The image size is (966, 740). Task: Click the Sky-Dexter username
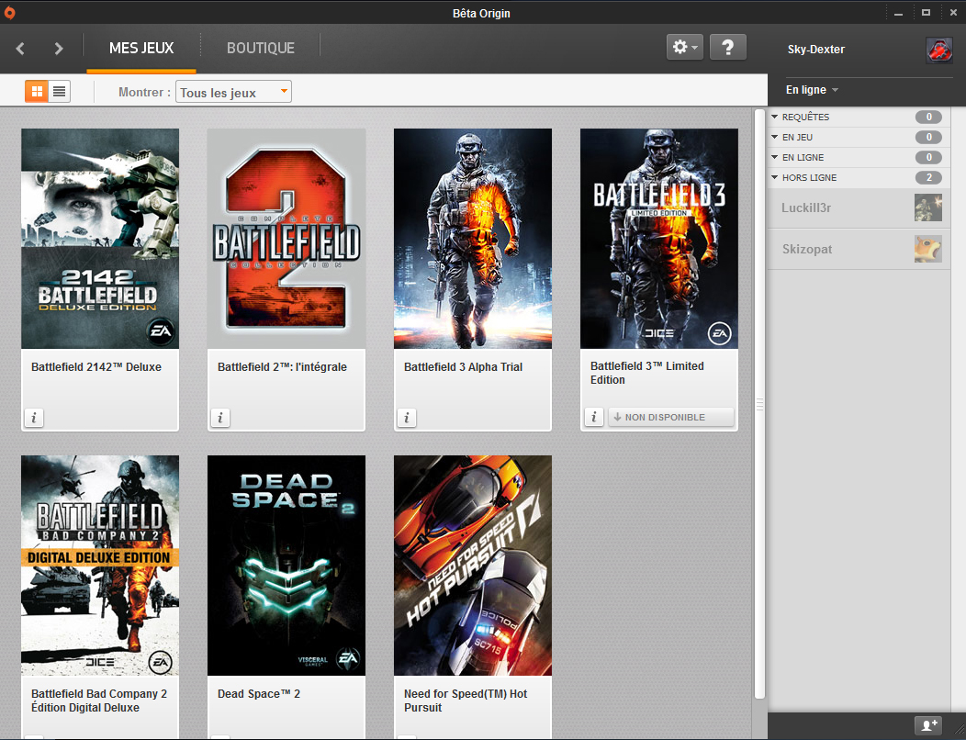815,50
